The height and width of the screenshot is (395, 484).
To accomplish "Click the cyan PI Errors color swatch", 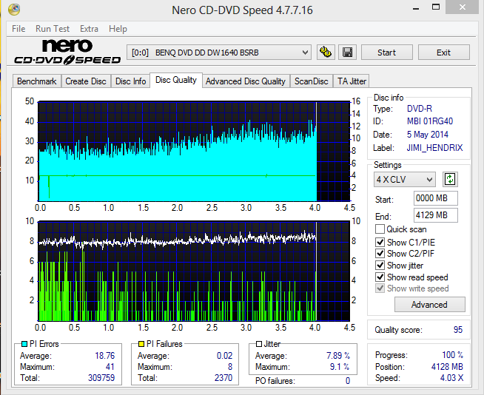I will tap(24, 344).
